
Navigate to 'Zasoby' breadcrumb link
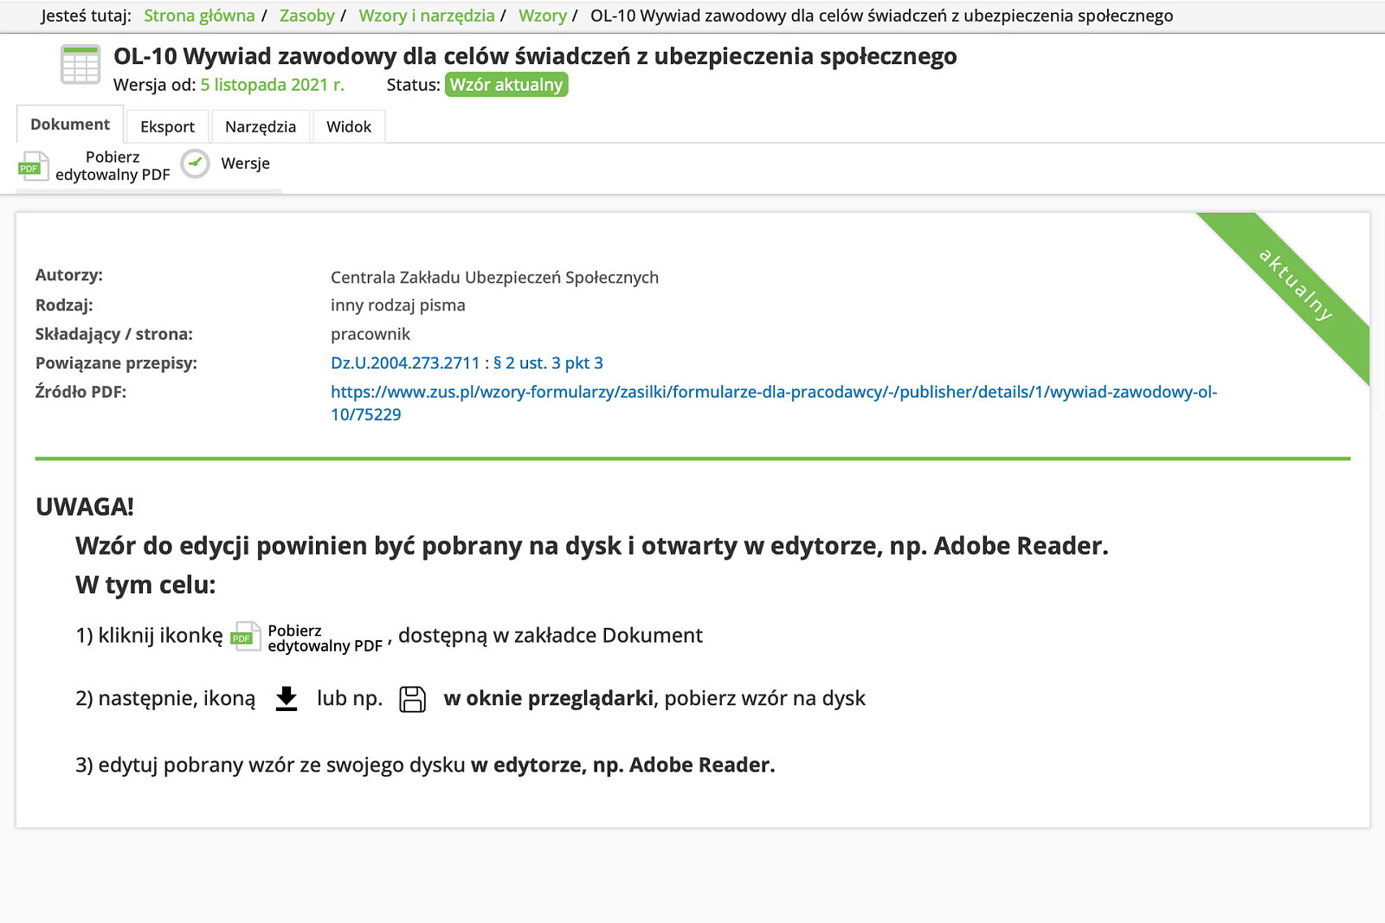(306, 16)
